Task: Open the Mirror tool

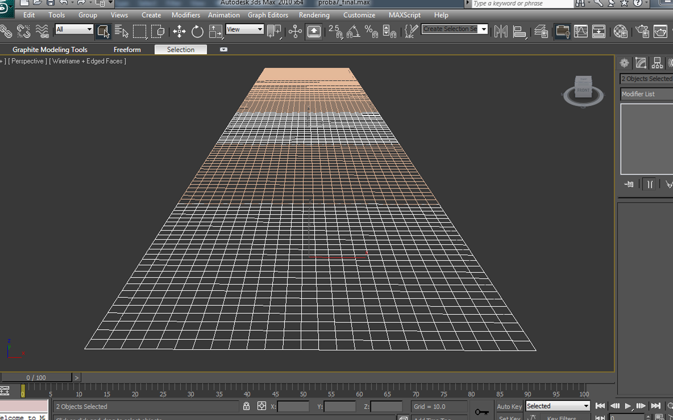Action: coord(501,31)
